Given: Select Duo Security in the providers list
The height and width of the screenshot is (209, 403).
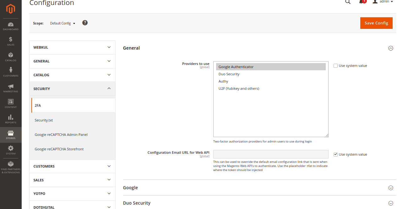Looking at the screenshot, I should pos(229,74).
